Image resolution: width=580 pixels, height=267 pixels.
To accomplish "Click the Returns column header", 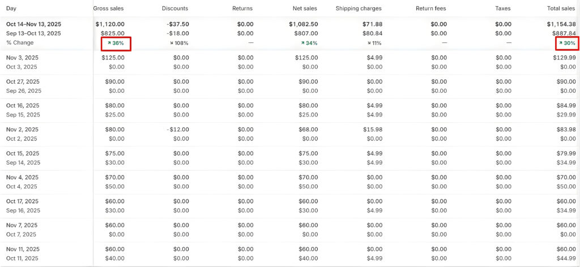I will coord(242,8).
